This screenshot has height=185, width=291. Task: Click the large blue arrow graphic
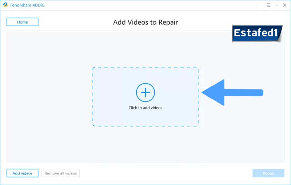coord(232,93)
